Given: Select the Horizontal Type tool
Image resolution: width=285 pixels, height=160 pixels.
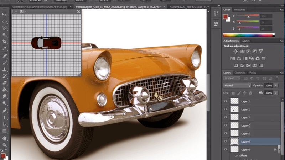Looking at the screenshot, I should tap(5, 117).
